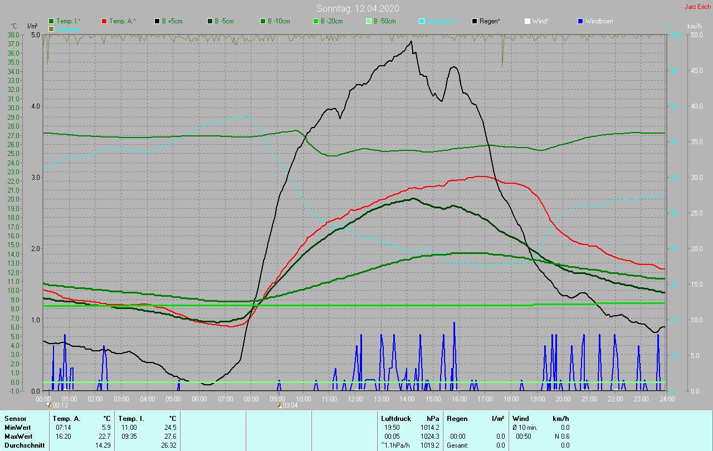Click the 09:04 marker icon below the axis
Viewport: 713px width, 451px height.
coord(280,405)
